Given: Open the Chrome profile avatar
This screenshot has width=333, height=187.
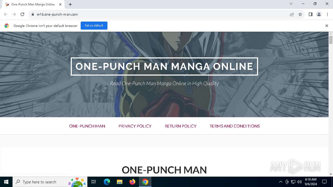Looking at the screenshot, I should (x=319, y=14).
